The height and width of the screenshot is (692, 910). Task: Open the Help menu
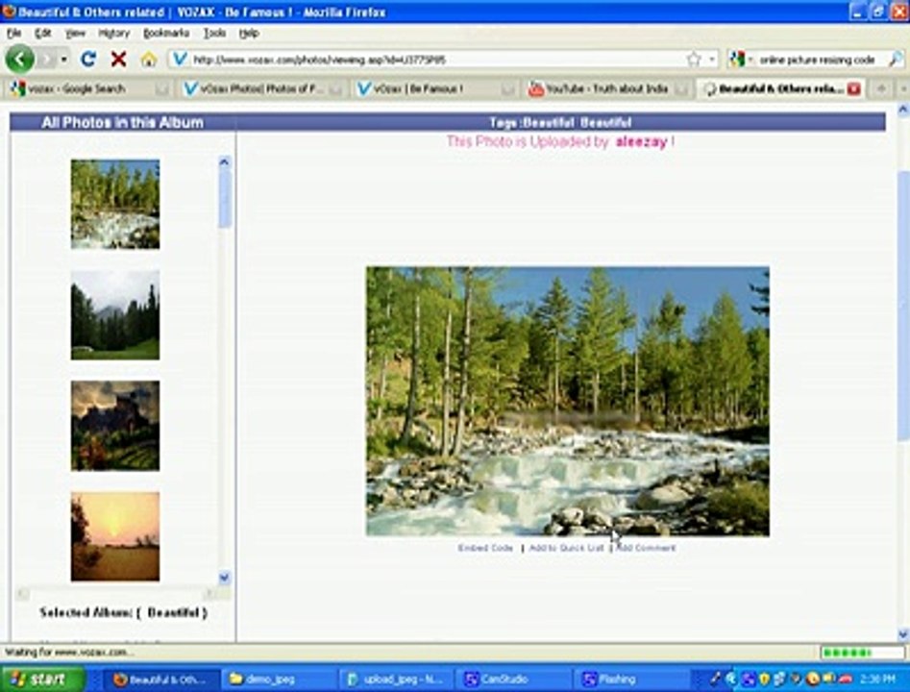click(249, 33)
